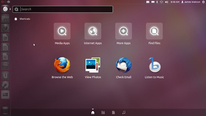Open the Home Folder in launcher
Screen dimensions: 206x116
[5, 19]
